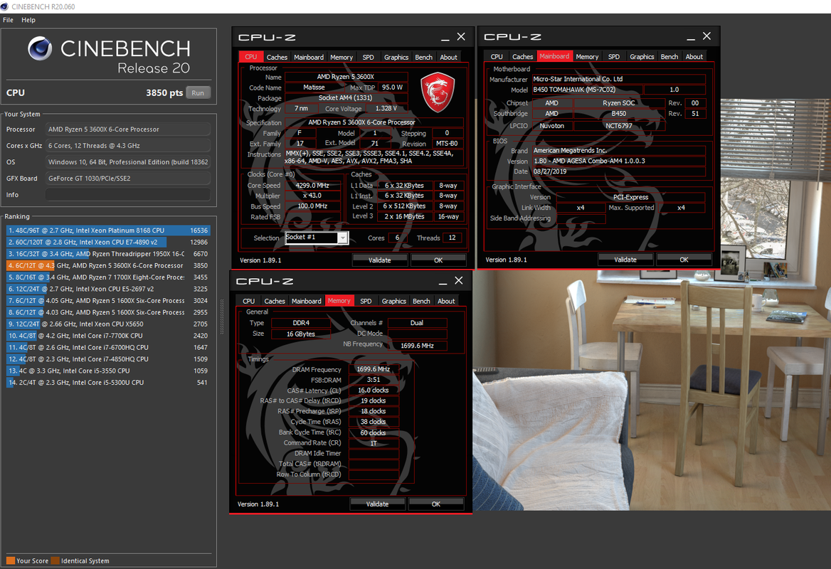The image size is (831, 569).
Task: Select Graphics tab in Mainboard window
Action: 642,57
